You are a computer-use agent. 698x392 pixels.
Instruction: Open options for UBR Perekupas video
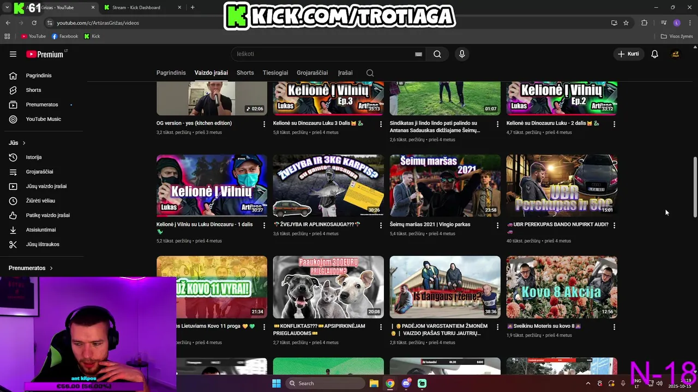(614, 225)
